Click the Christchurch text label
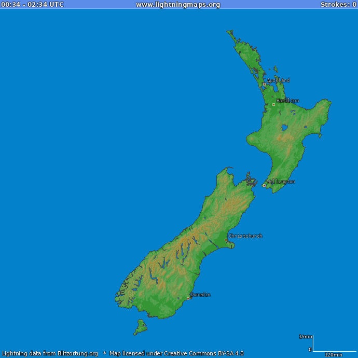Viewport: 358px width, 358px height. (x=246, y=236)
